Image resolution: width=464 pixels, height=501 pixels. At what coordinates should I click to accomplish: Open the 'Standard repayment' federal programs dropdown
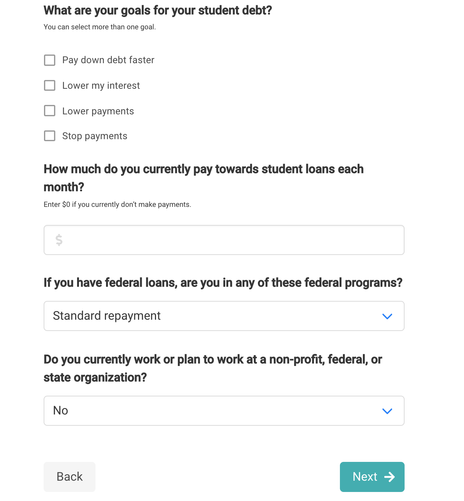[x=224, y=316]
